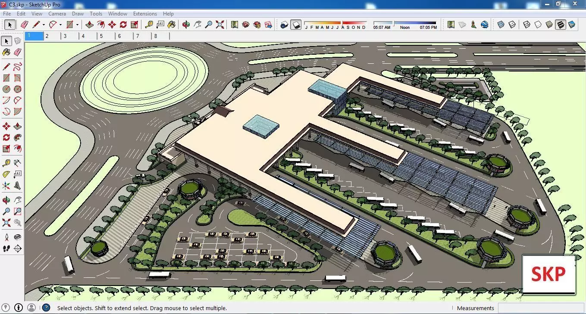
Task: Expand the Line tool dropdown arrow
Action: click(44, 25)
